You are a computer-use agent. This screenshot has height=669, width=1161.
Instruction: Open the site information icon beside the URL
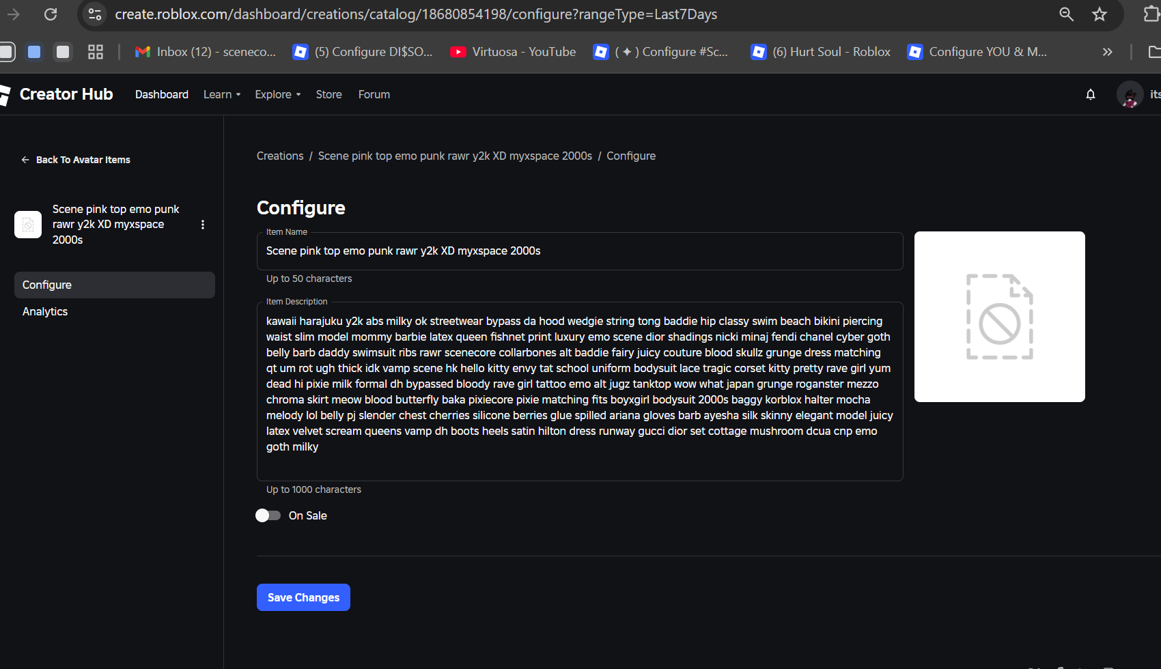95,14
